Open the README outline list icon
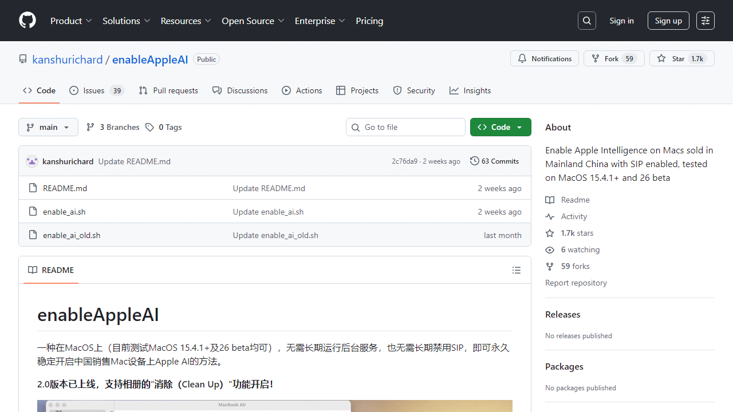This screenshot has width=733, height=412. pyautogui.click(x=517, y=270)
